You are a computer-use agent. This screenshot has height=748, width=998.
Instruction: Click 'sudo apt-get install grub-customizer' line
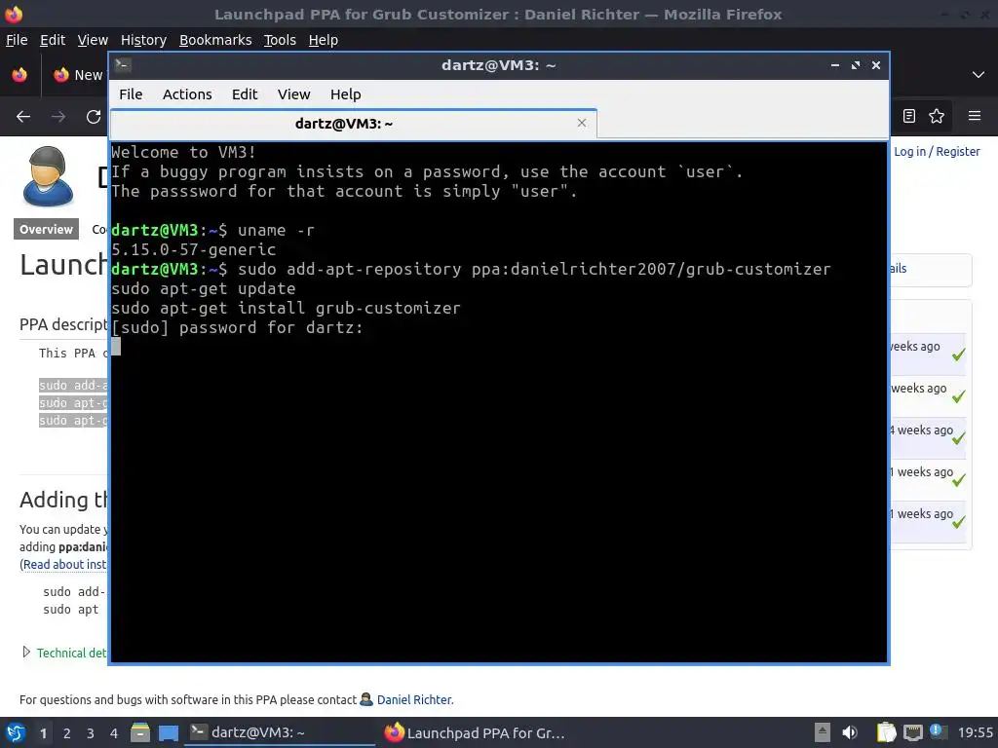[286, 308]
